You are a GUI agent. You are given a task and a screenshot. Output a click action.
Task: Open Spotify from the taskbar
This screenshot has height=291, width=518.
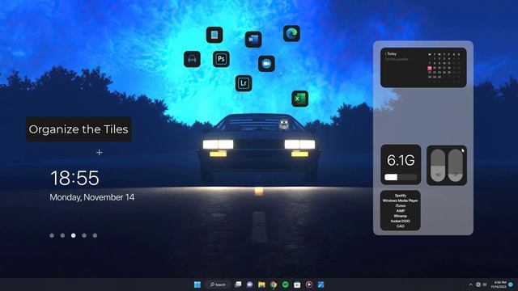point(286,285)
